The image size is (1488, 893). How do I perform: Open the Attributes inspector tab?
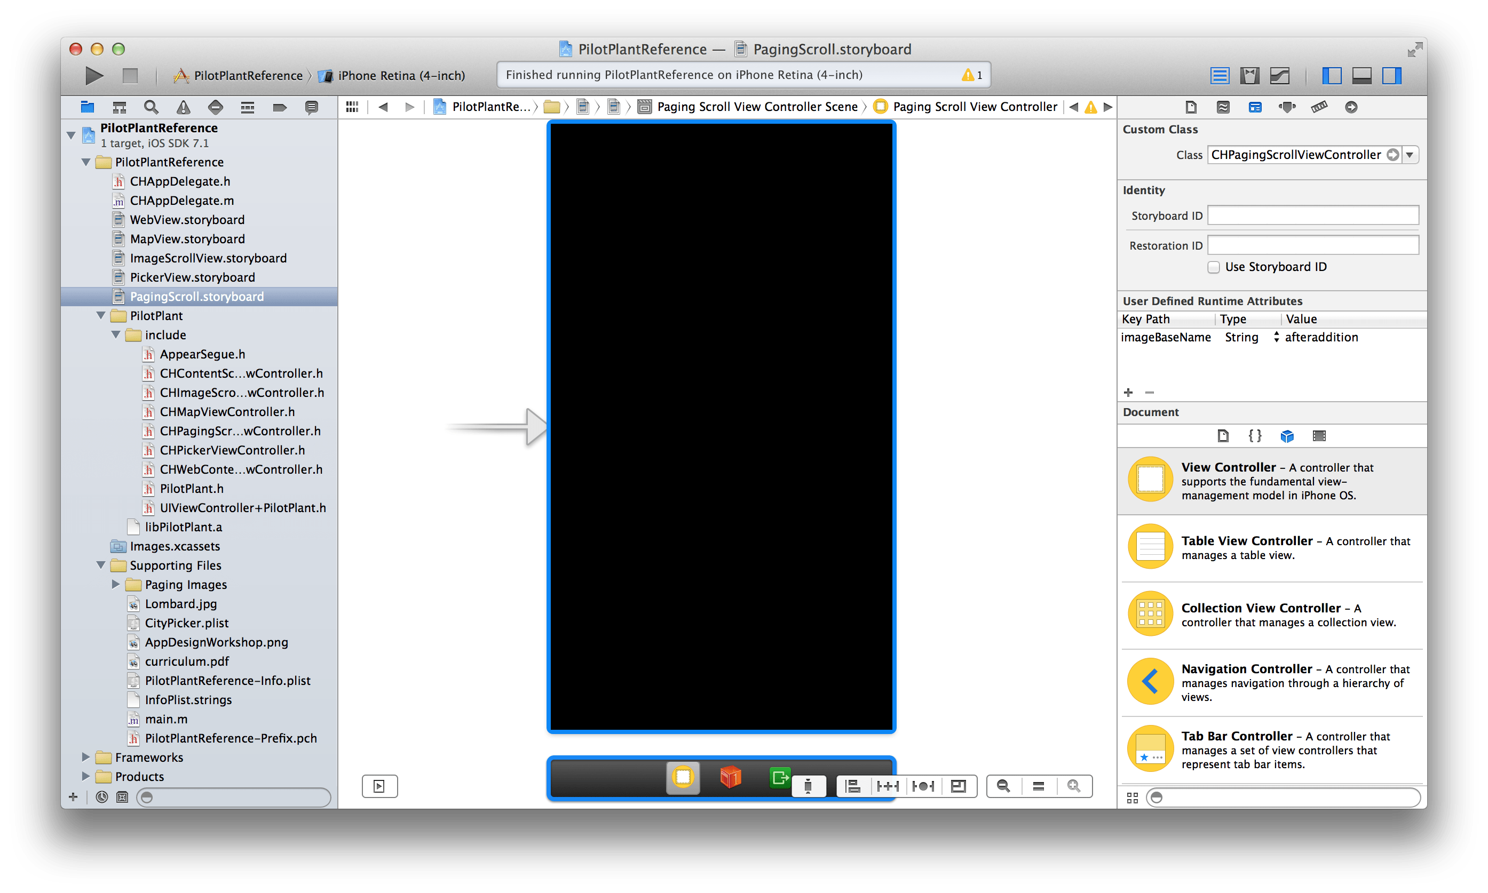point(1287,107)
